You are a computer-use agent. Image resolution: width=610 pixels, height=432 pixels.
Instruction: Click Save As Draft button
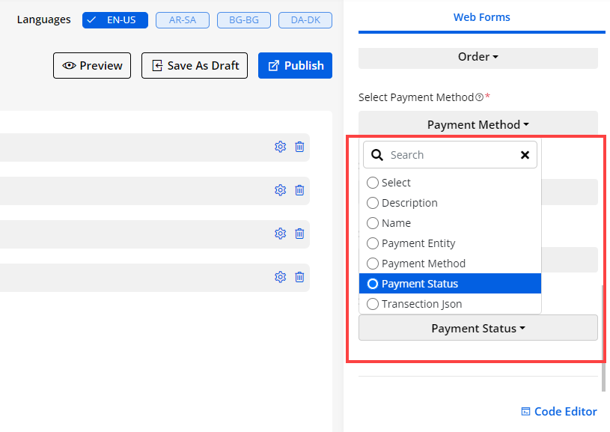pyautogui.click(x=195, y=66)
